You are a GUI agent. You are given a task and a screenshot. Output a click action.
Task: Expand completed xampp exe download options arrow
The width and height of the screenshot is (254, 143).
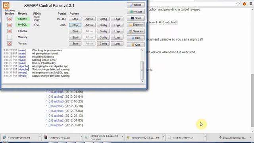[164, 137]
